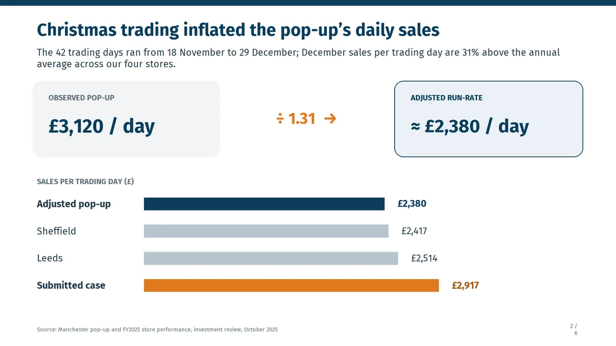Click the £3,120 / day figure

[102, 126]
